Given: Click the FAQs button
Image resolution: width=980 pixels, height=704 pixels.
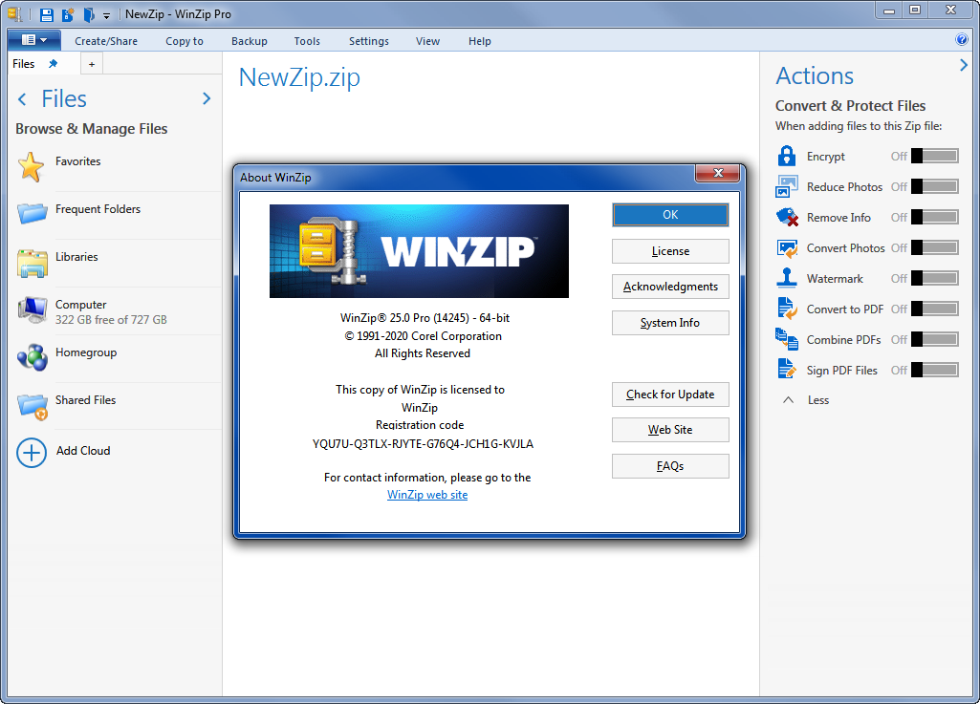Looking at the screenshot, I should [x=670, y=466].
